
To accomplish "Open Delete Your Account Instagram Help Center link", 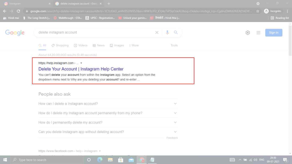I will click(81, 69).
